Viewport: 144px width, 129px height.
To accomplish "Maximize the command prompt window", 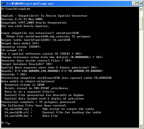I will pyautogui.click(x=137, y=4).
